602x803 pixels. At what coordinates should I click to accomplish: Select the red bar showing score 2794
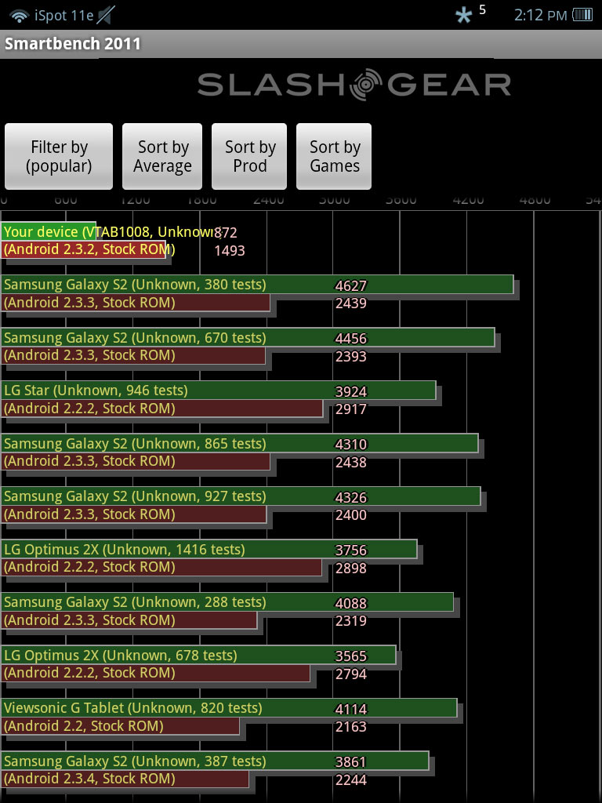click(x=155, y=673)
